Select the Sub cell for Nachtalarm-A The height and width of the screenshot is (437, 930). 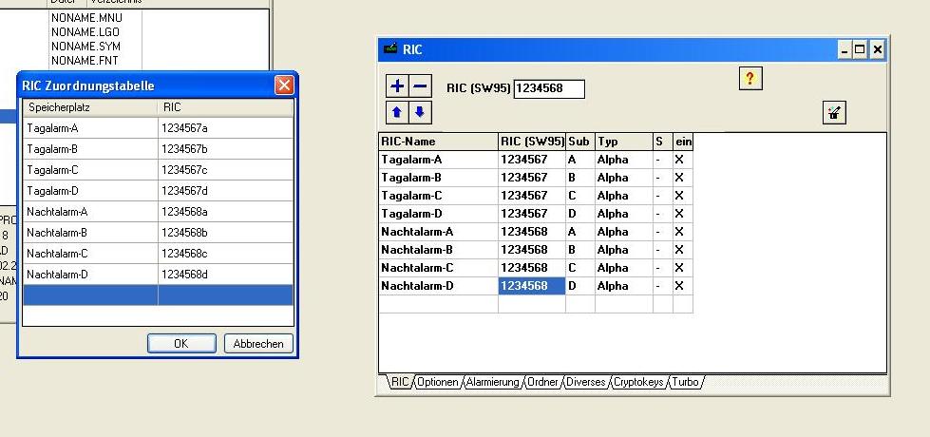(x=579, y=232)
